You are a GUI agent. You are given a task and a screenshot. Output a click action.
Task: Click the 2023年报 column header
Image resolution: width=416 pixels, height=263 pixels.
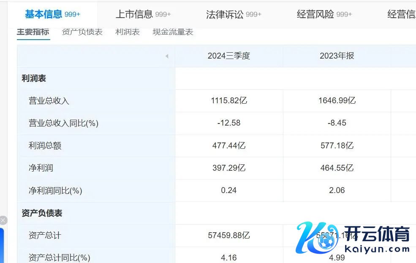(x=337, y=56)
